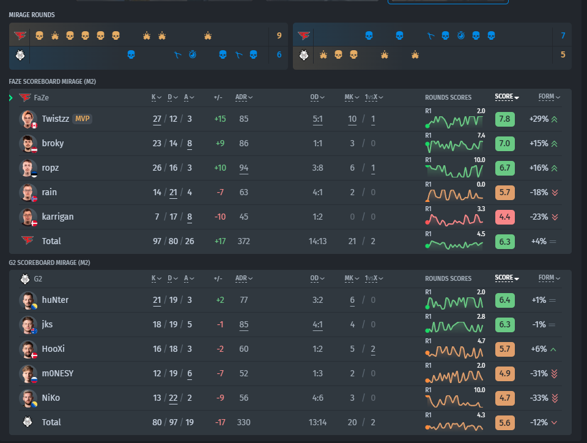Sort G2 table by 1vsX
The image size is (587, 443).
374,278
